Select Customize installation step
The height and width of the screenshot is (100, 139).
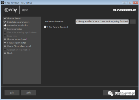click(x=18, y=25)
